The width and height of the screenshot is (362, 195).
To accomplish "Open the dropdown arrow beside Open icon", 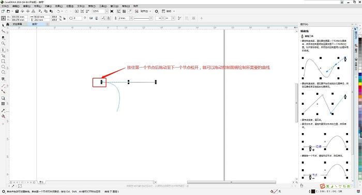I will click(12, 11).
